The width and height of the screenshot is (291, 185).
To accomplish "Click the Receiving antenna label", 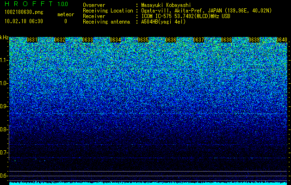I will click(x=106, y=22).
